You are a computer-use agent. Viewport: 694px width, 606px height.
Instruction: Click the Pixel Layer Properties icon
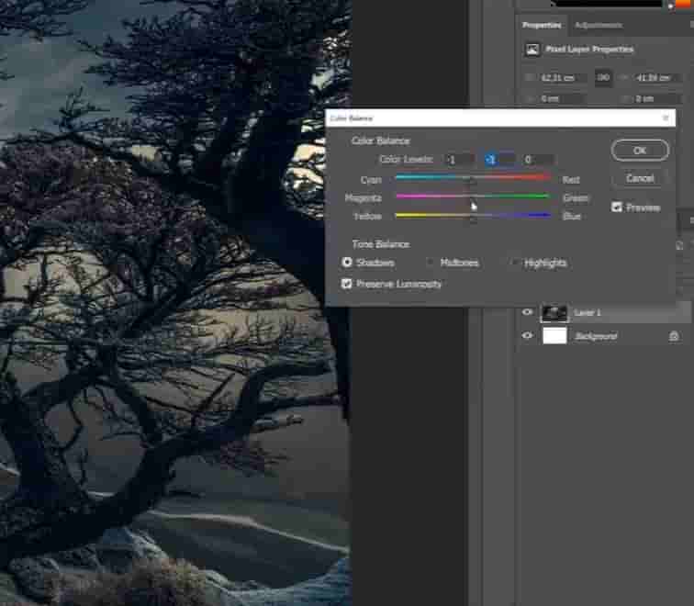point(532,50)
